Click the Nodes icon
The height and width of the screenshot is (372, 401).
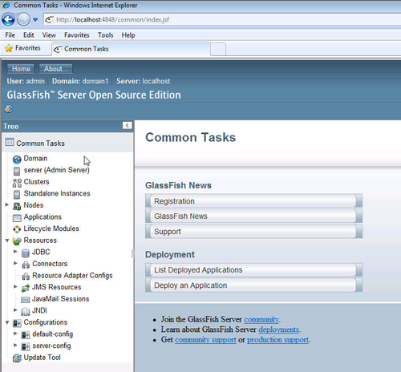pos(17,206)
